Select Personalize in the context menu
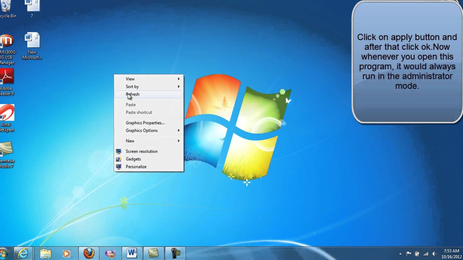The height and width of the screenshot is (260, 463). point(149,166)
